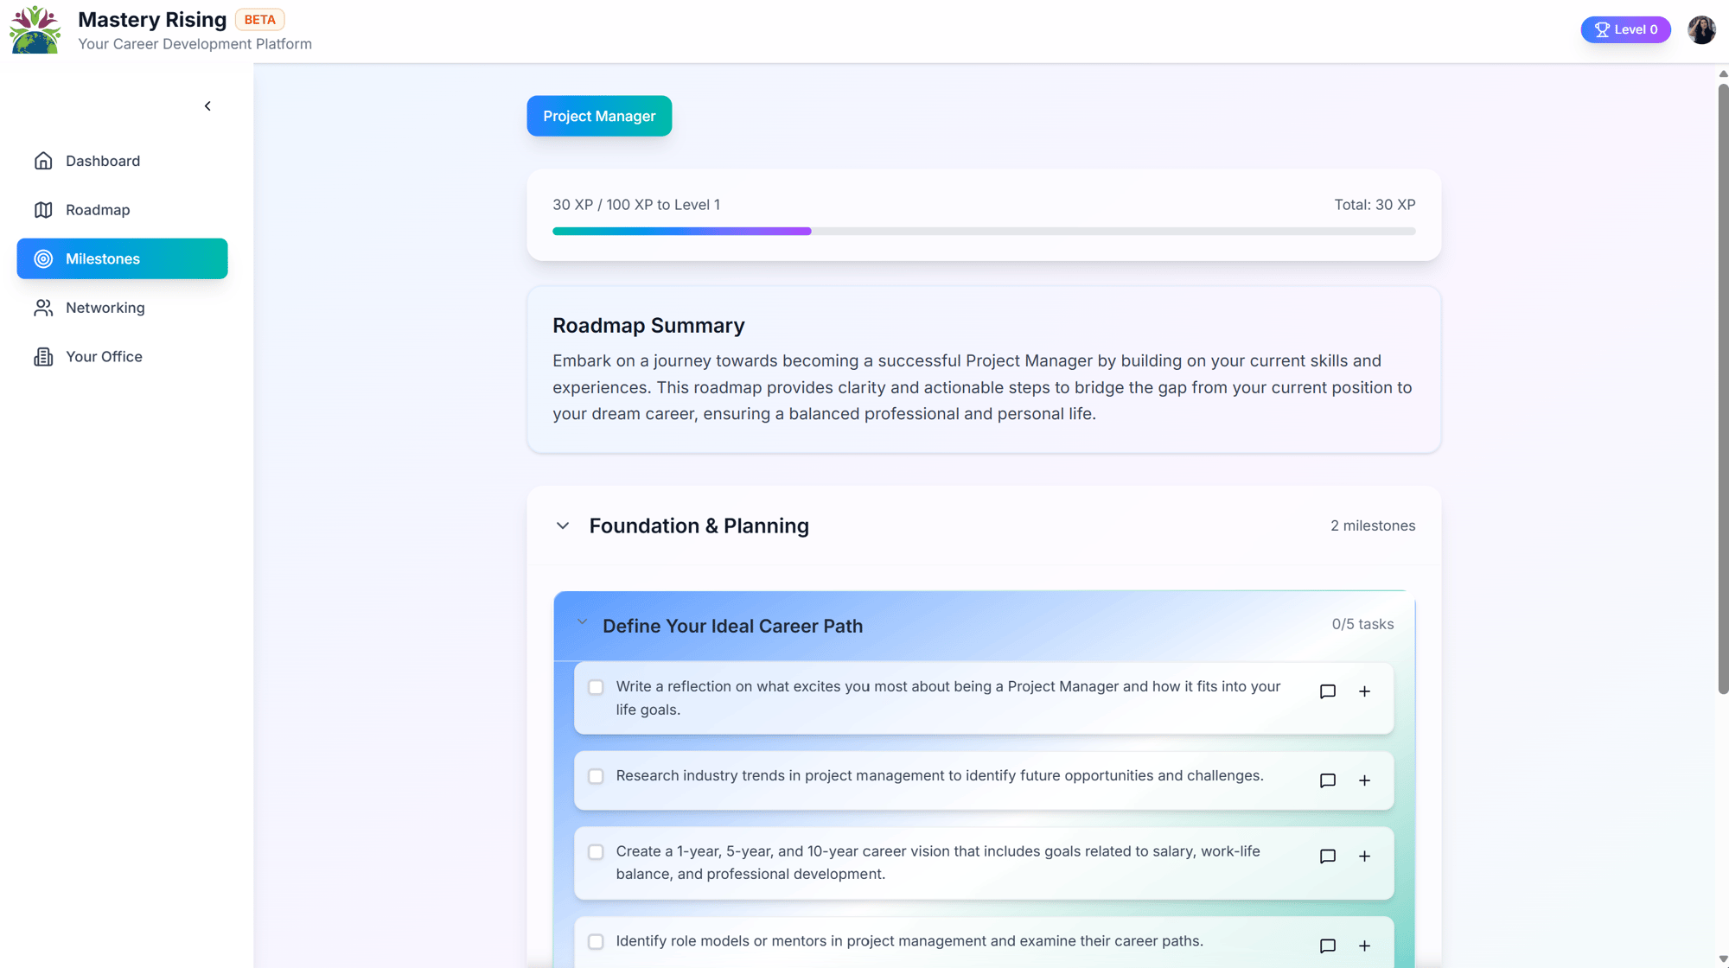Tick the career vision task checkbox

click(596, 852)
